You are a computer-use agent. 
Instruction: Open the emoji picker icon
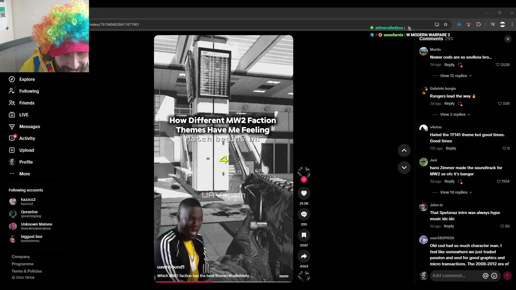click(x=494, y=276)
